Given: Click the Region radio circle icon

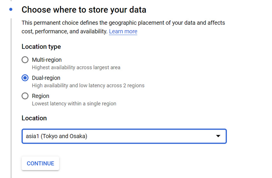Looking at the screenshot, I should (x=25, y=96).
